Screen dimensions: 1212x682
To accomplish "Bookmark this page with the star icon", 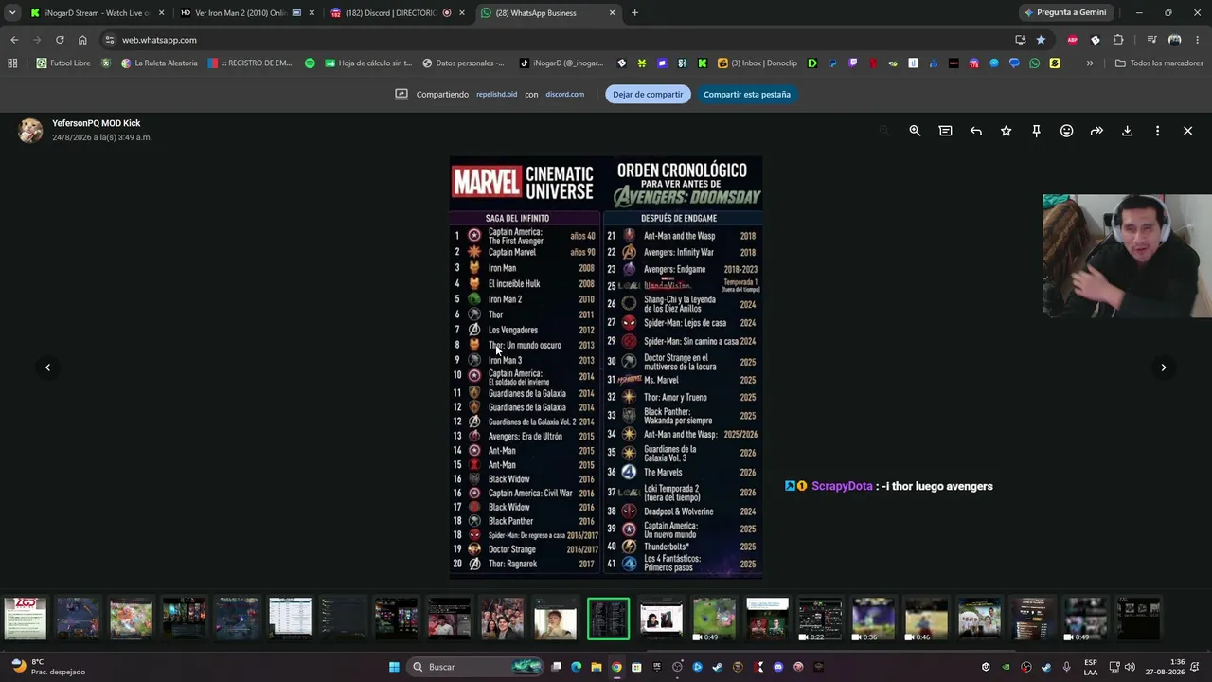I will click(1041, 40).
